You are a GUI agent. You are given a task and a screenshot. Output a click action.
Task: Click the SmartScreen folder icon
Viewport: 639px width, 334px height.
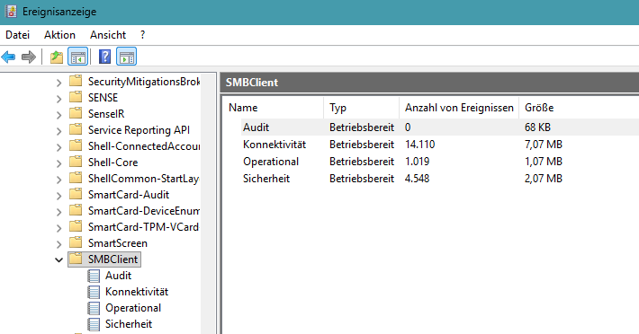(76, 242)
